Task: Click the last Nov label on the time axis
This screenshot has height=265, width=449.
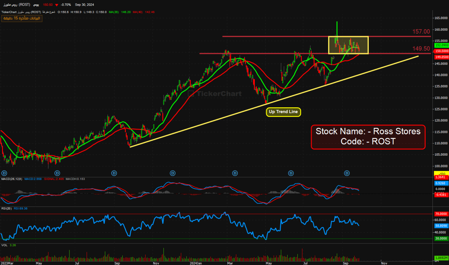Action: click(385, 263)
